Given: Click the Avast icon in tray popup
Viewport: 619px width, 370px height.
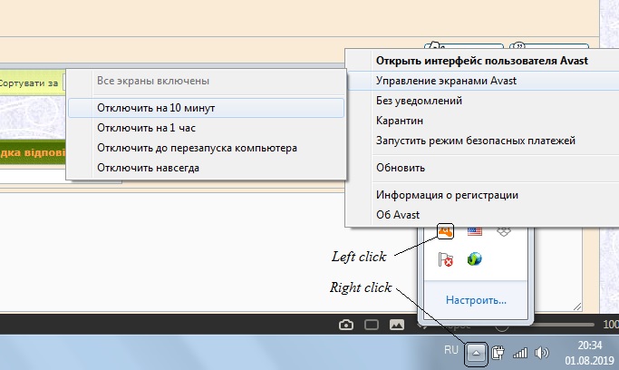Looking at the screenshot, I should [x=445, y=231].
